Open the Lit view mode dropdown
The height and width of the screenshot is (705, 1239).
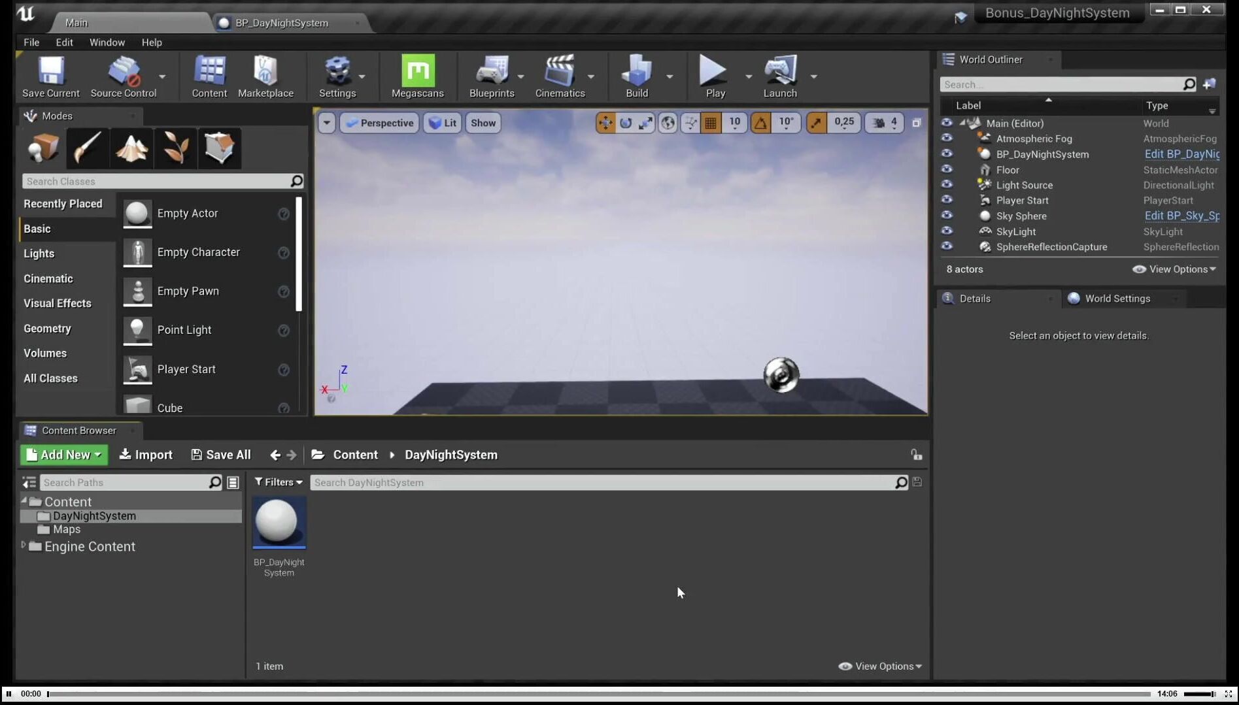click(x=442, y=123)
